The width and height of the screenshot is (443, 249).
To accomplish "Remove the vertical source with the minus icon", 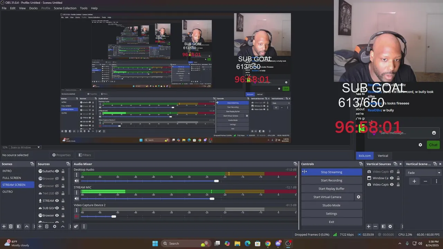I will pos(376,227).
